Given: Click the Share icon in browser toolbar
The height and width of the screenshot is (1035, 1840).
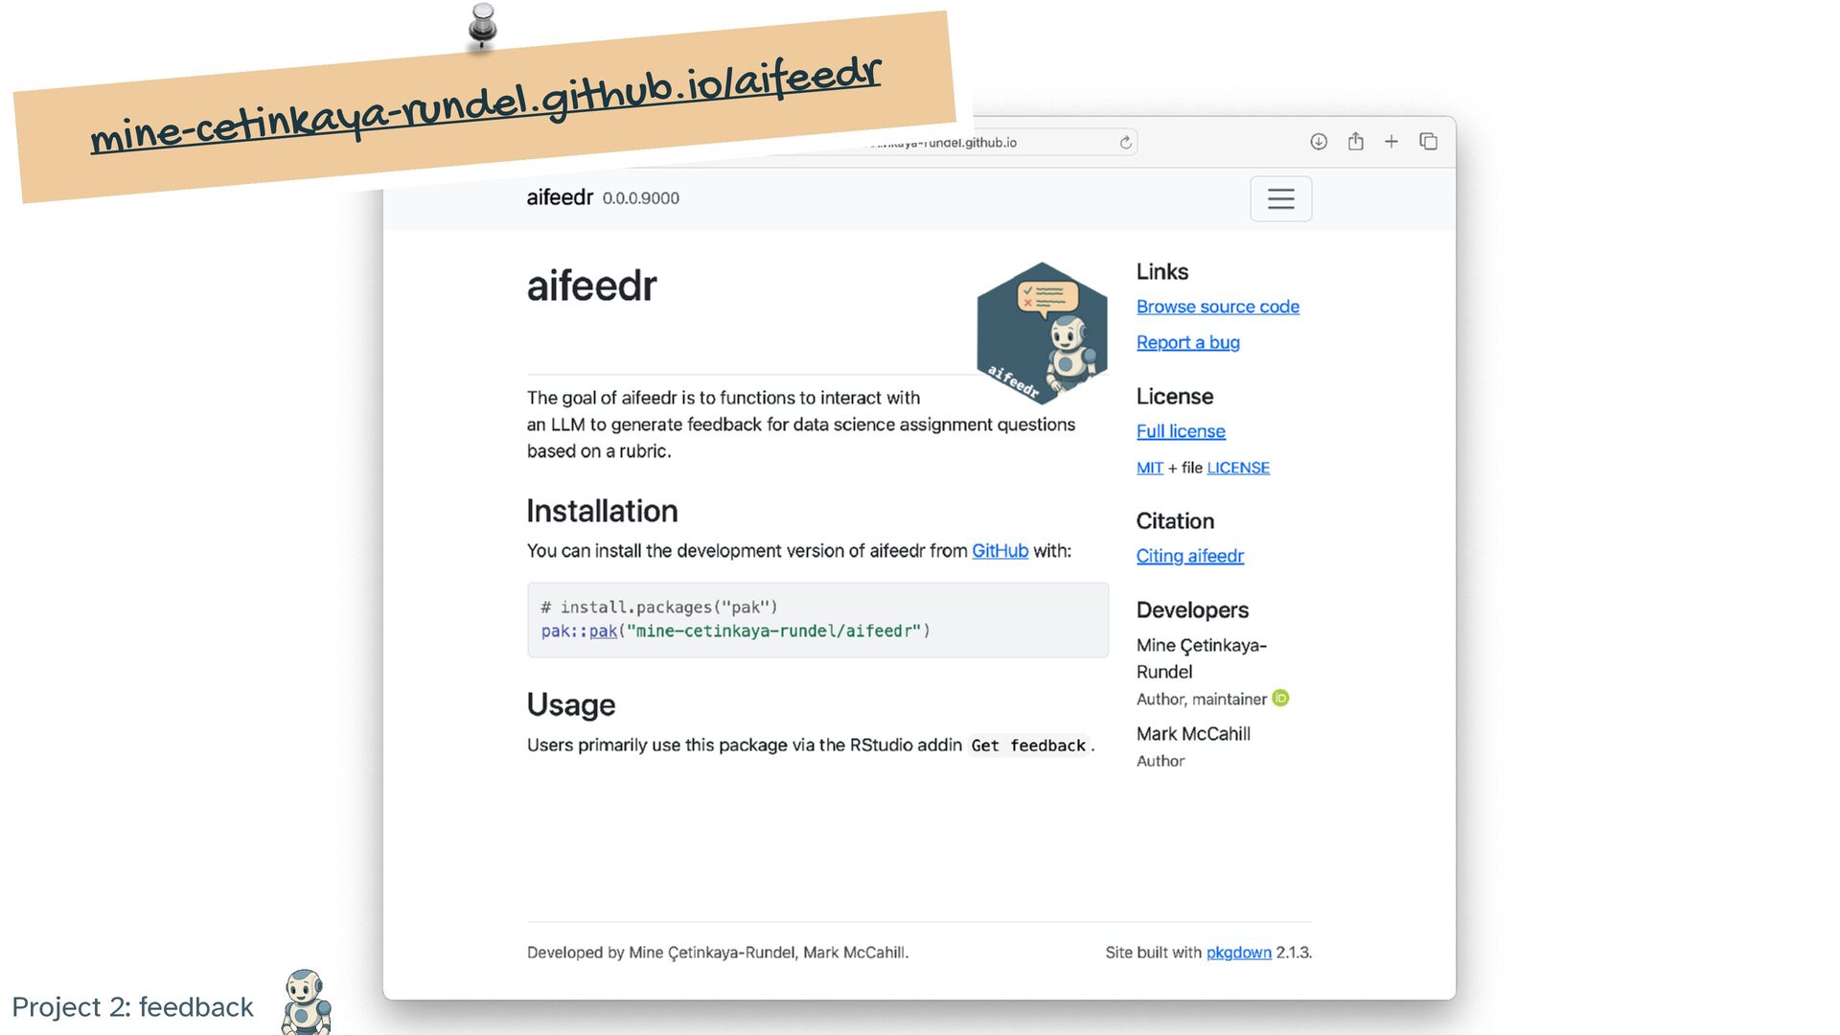Looking at the screenshot, I should [x=1355, y=142].
